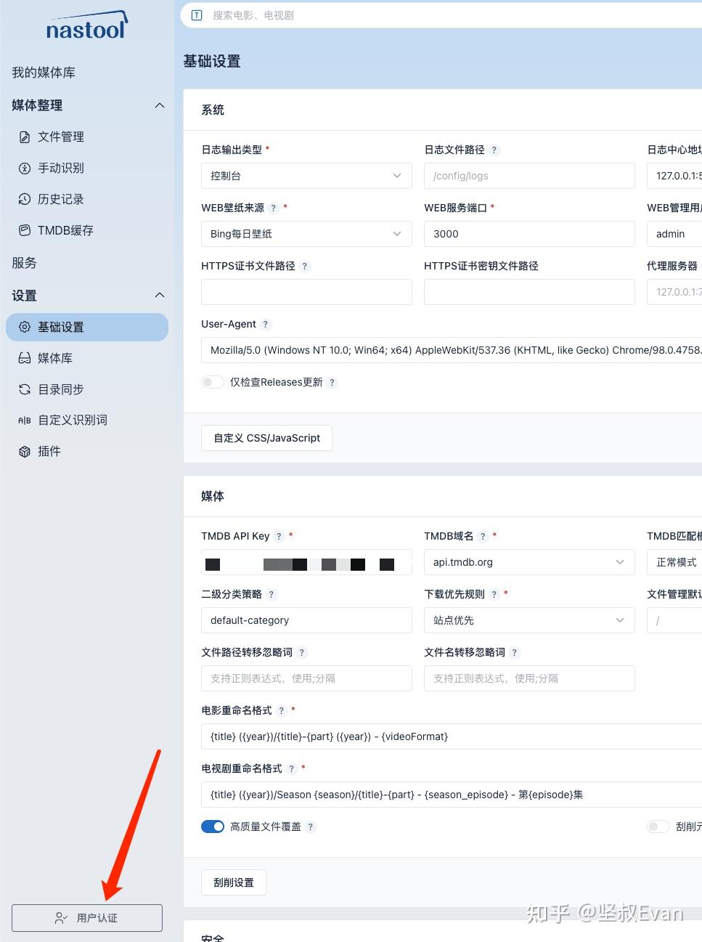Open the WEB壁纸来源 dropdown

pyautogui.click(x=306, y=234)
